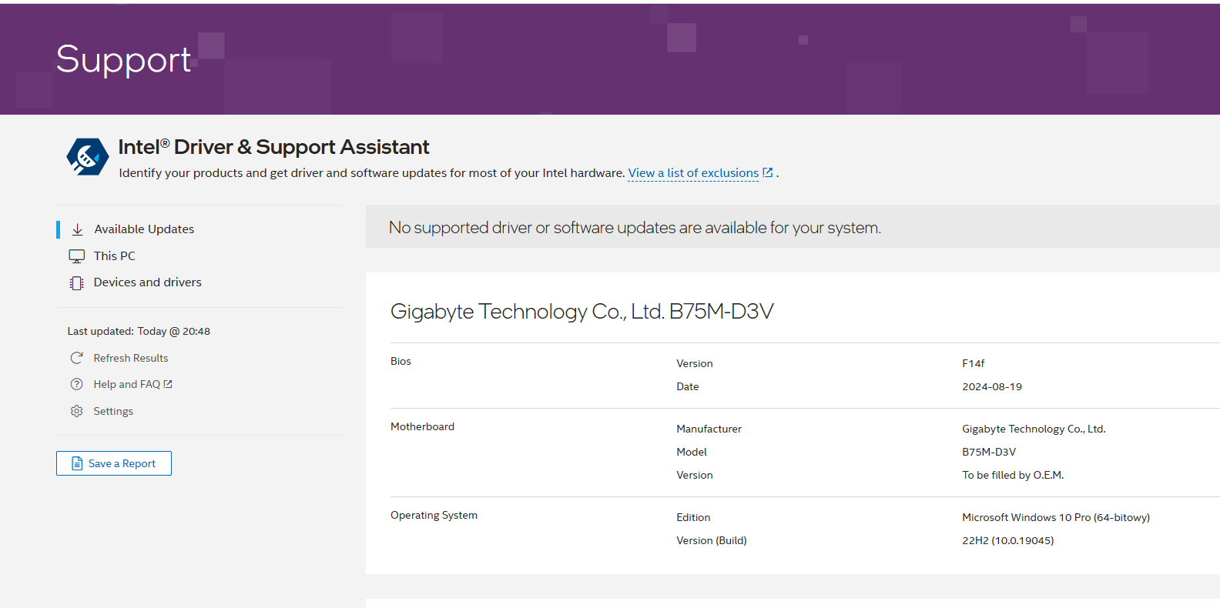Click the Help and FAQ question mark icon

[77, 384]
